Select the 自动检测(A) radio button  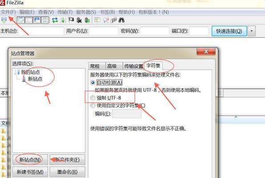[x=93, y=83]
